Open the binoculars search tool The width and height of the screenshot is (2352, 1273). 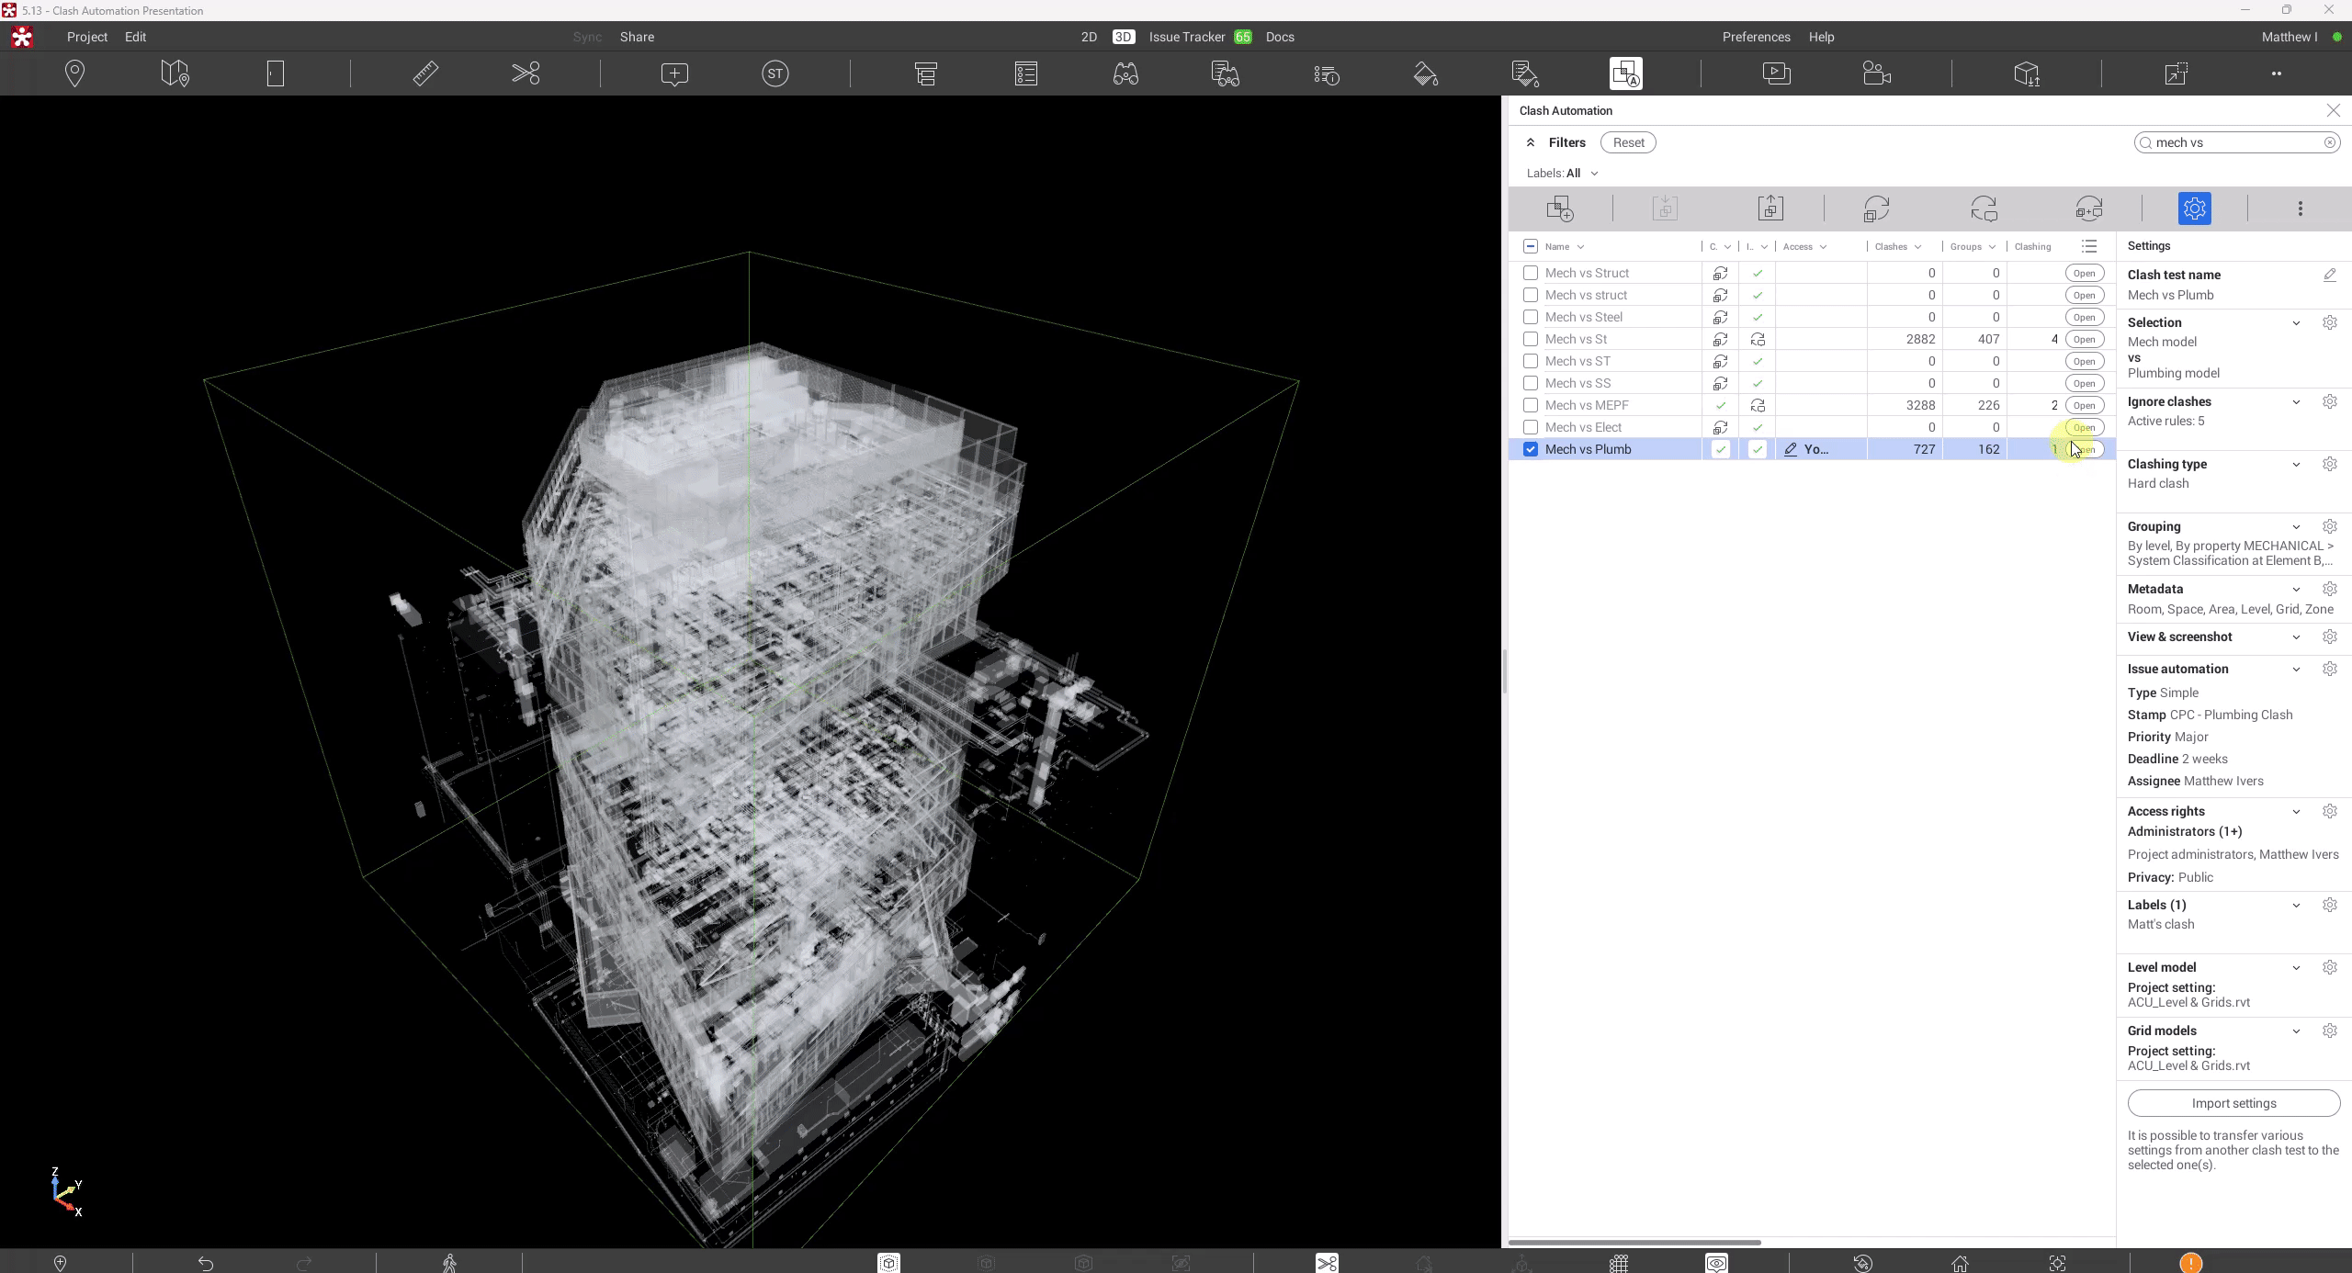[x=1125, y=73]
